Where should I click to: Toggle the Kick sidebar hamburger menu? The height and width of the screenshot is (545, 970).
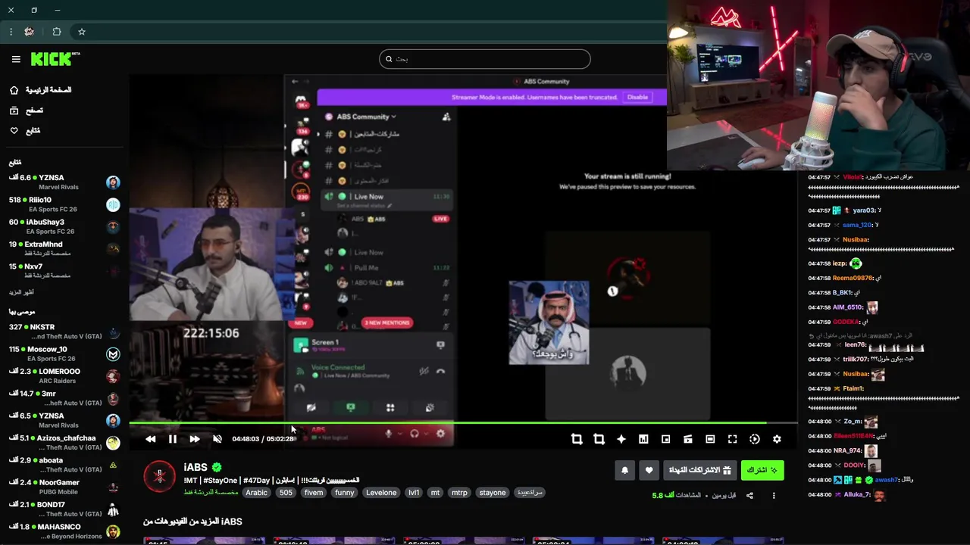(x=16, y=59)
